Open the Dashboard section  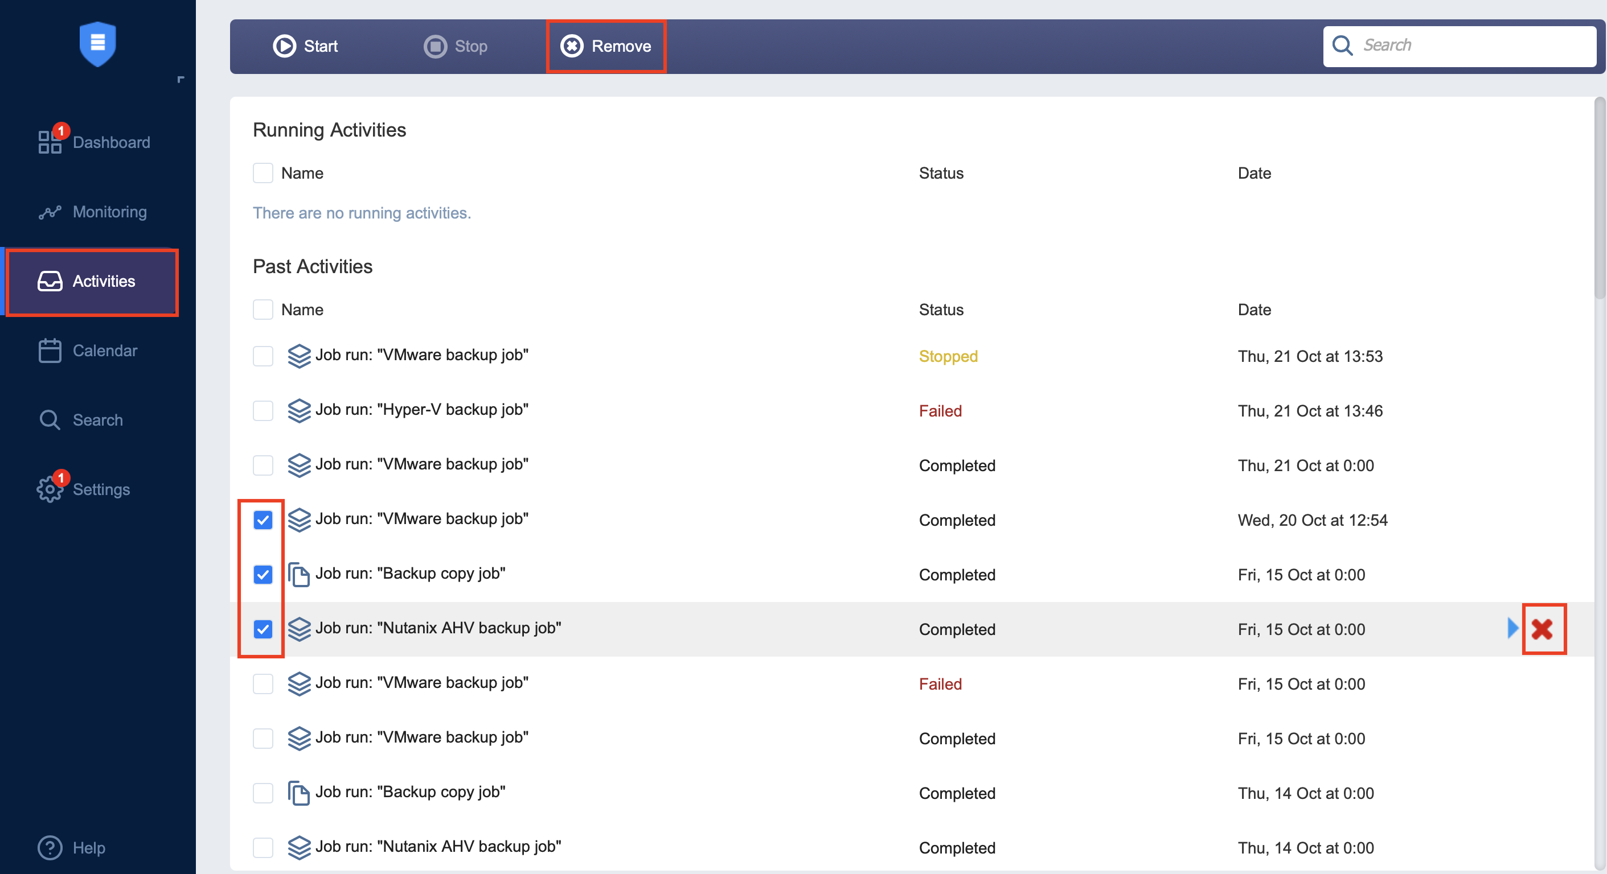tap(93, 142)
